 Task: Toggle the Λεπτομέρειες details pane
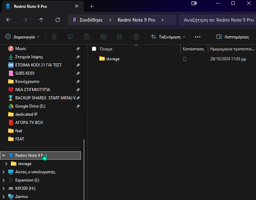pos(233,37)
